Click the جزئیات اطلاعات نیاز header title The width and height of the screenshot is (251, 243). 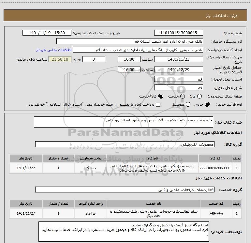point(222,16)
